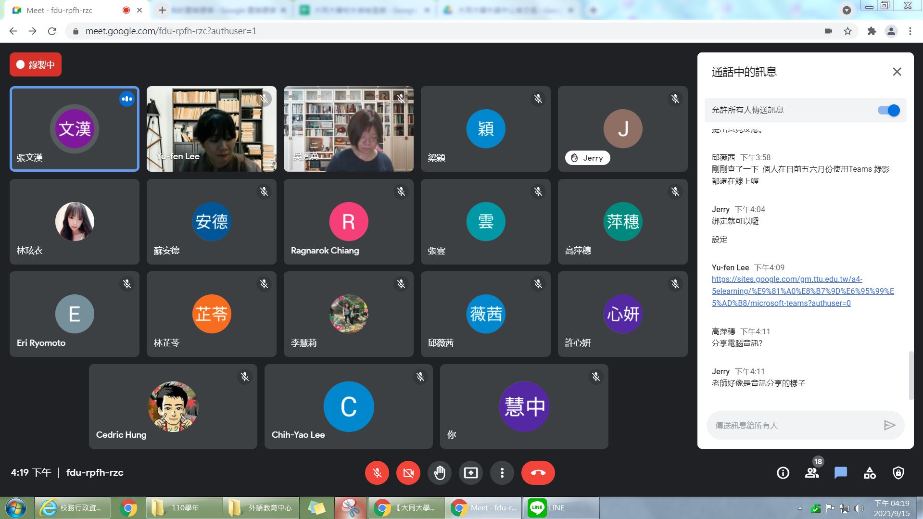Show the participants list with 18 people
Viewport: 923px width, 519px height.
811,473
